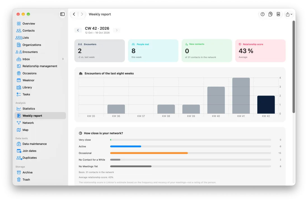Open Organizations in the sidebar

pos(40,45)
